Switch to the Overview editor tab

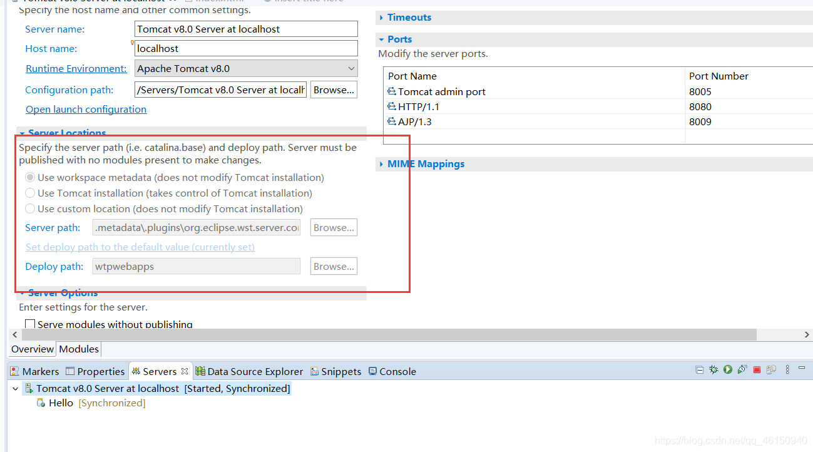tap(33, 349)
